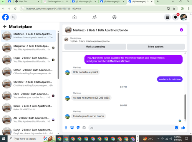Click the message with number 805 296-8285
Screen dimensions: 192x142
pyautogui.click(x=91, y=98)
